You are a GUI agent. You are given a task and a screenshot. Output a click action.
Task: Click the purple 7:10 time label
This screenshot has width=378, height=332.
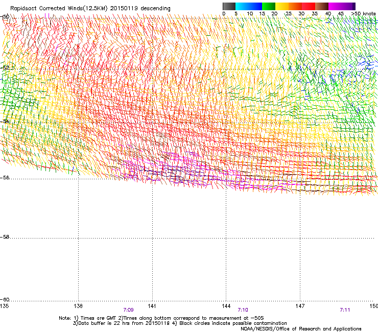[243, 310]
